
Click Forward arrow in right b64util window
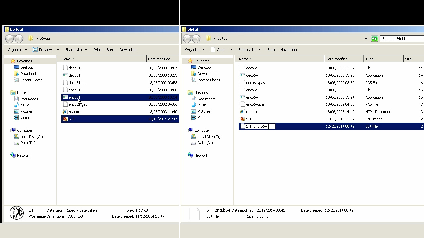(196, 39)
